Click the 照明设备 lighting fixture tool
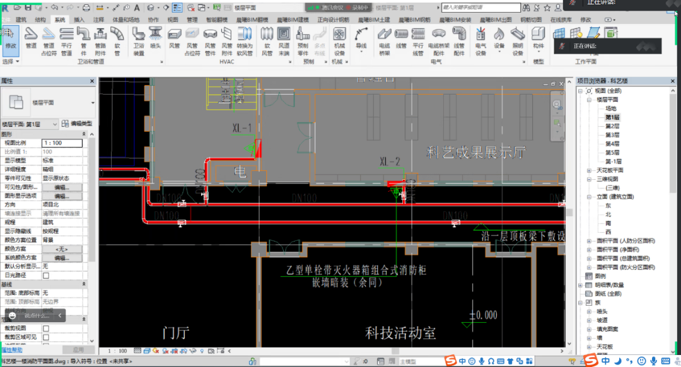 (518, 39)
